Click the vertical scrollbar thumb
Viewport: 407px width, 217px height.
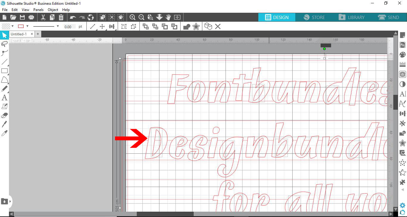pyautogui.click(x=396, y=102)
